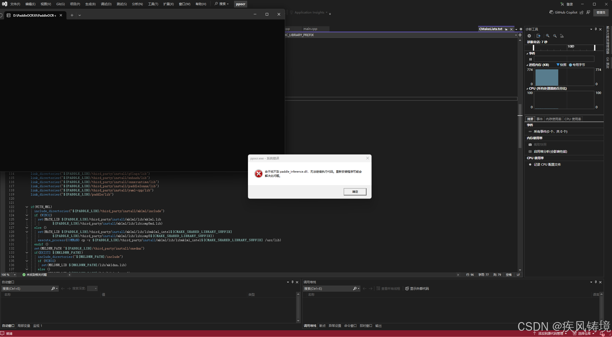The width and height of the screenshot is (612, 337).
Task: Collapse the if(WITH_MKL) block at line 122
Action: [x=27, y=207]
